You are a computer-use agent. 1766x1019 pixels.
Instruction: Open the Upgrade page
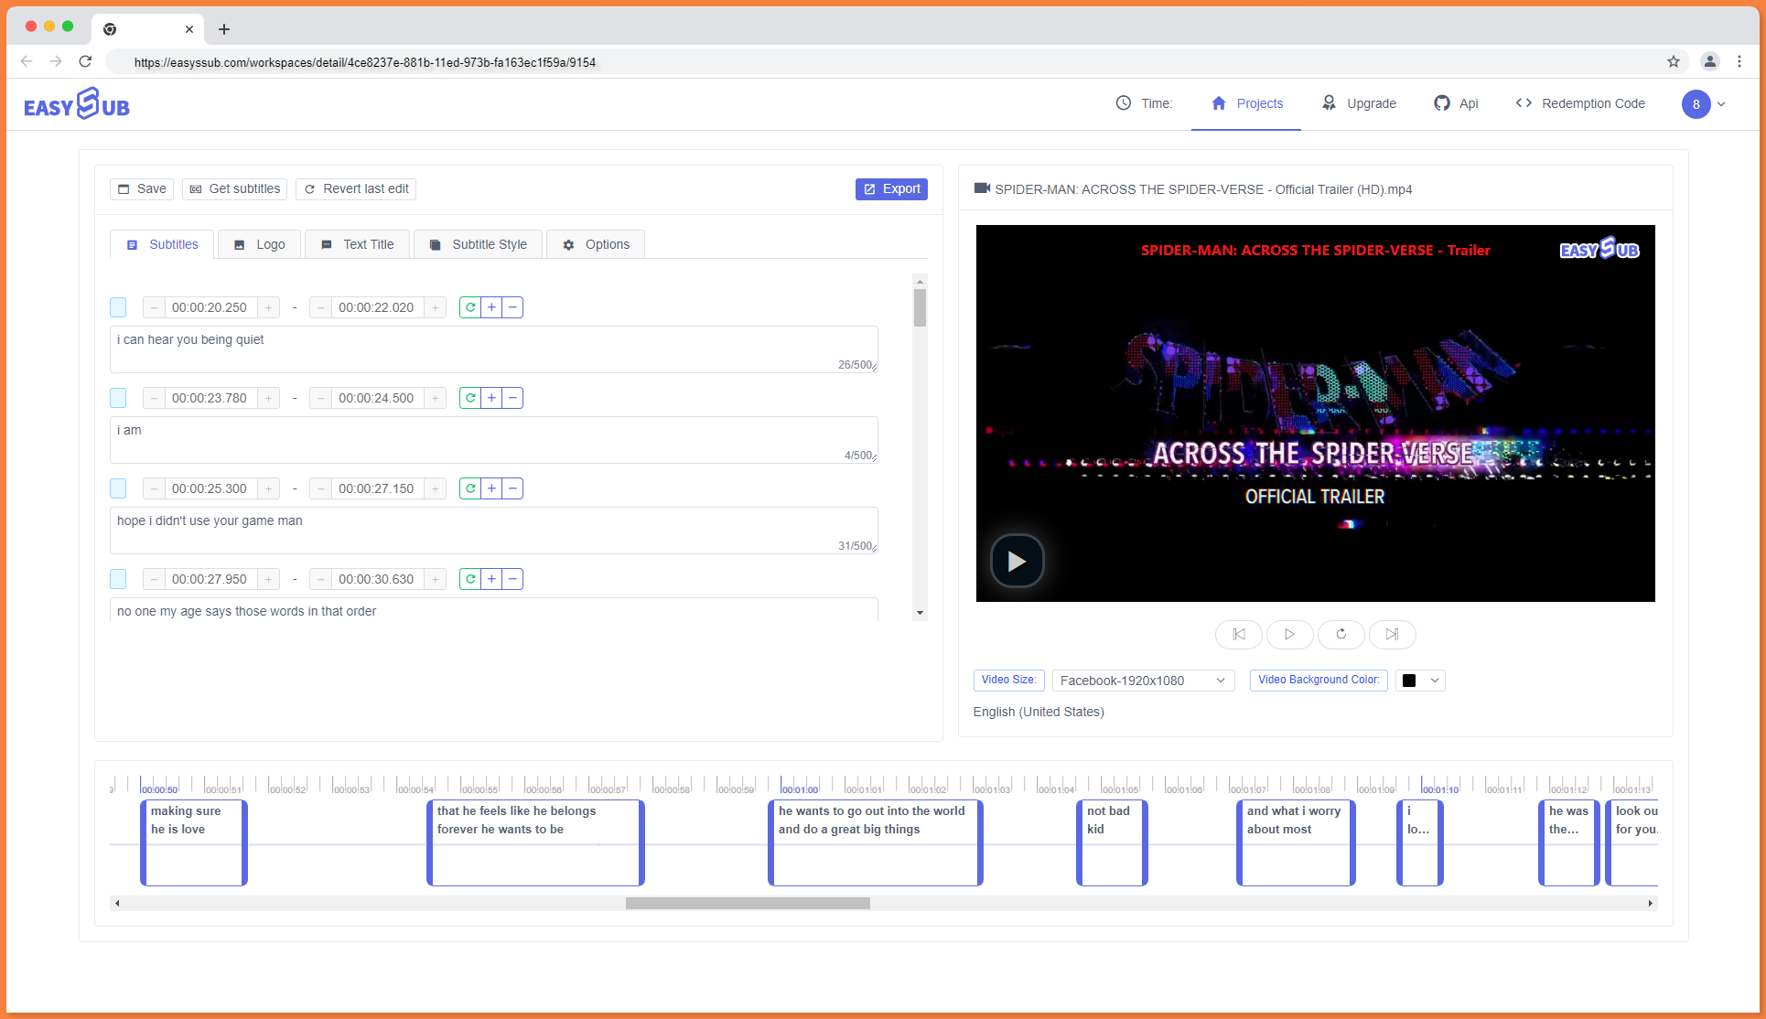(1359, 103)
